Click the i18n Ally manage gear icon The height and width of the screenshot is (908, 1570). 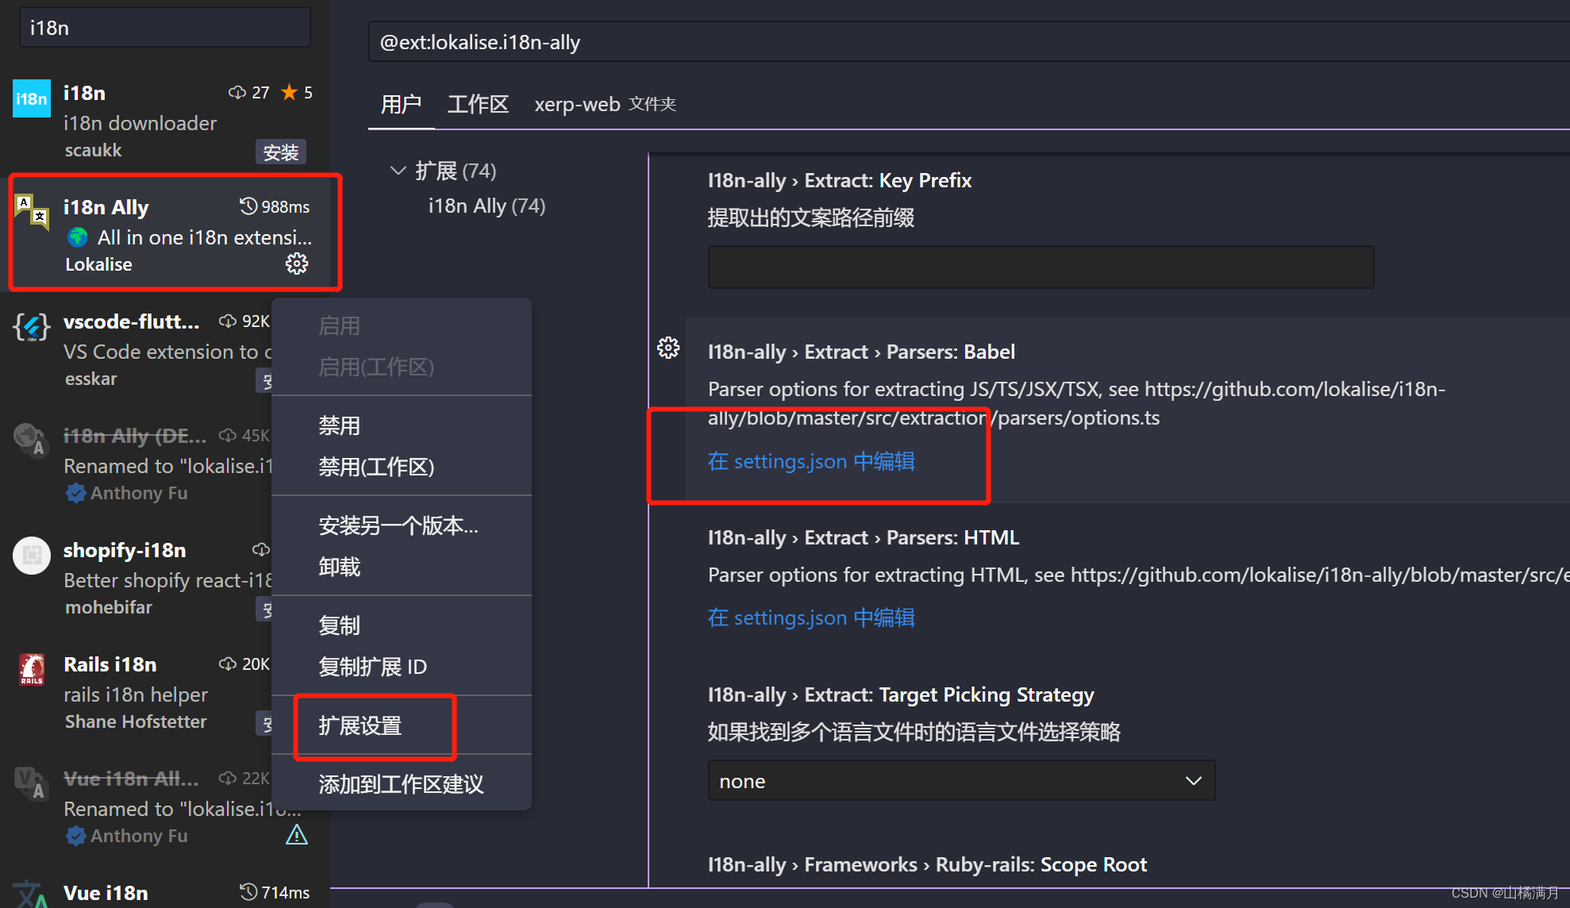(x=297, y=264)
